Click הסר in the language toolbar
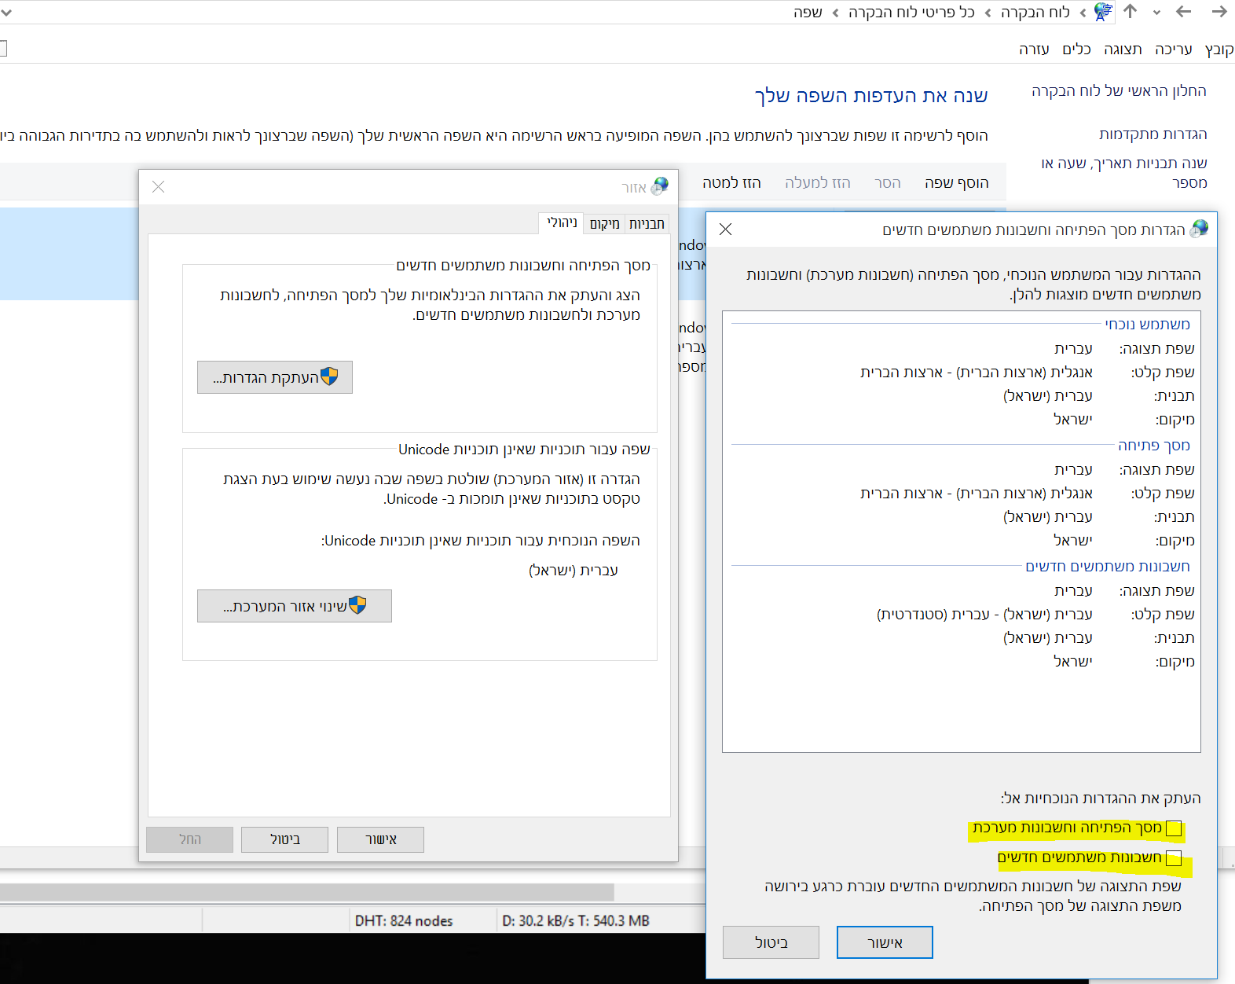1235x984 pixels. (x=888, y=183)
